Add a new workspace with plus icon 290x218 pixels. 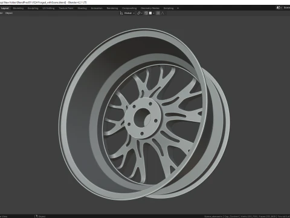pos(178,8)
